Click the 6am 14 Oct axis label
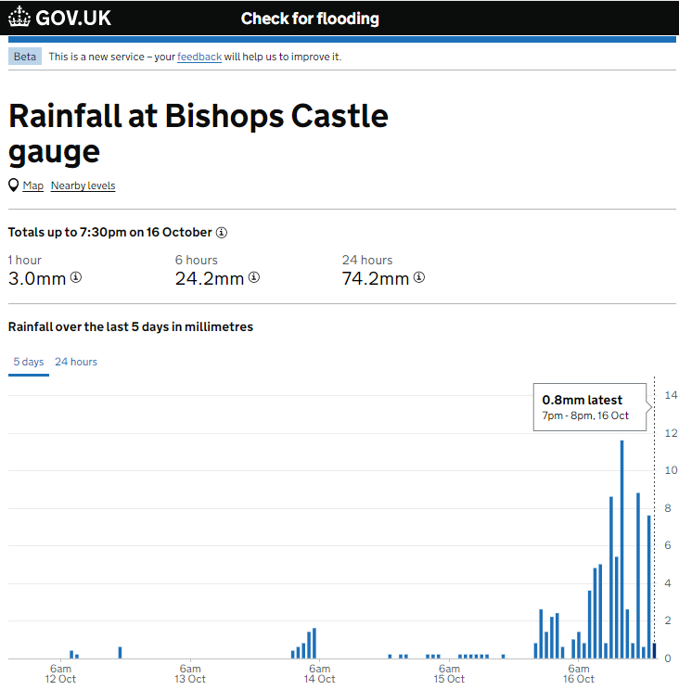 (x=319, y=673)
